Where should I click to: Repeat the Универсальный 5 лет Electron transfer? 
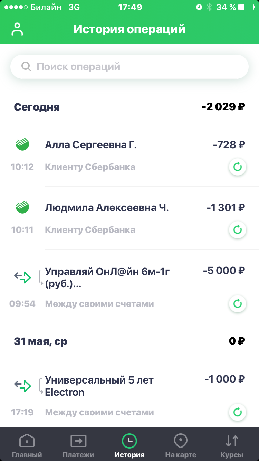[238, 412]
